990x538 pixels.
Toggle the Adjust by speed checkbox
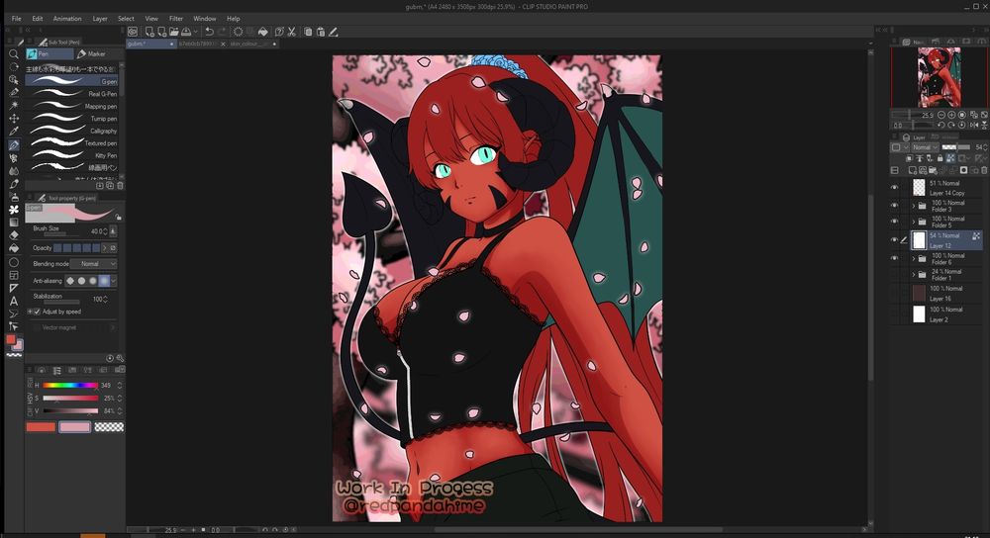pyautogui.click(x=37, y=312)
